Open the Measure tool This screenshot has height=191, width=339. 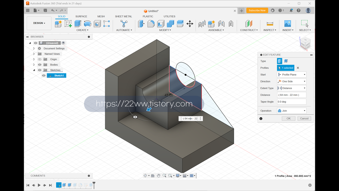pyautogui.click(x=270, y=24)
